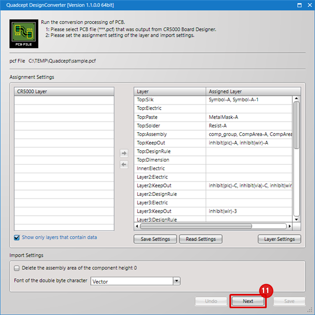Click the pcf file path C:\TEMP\Quadcept\sample.pcf
This screenshot has height=315, width=315.
62,61
